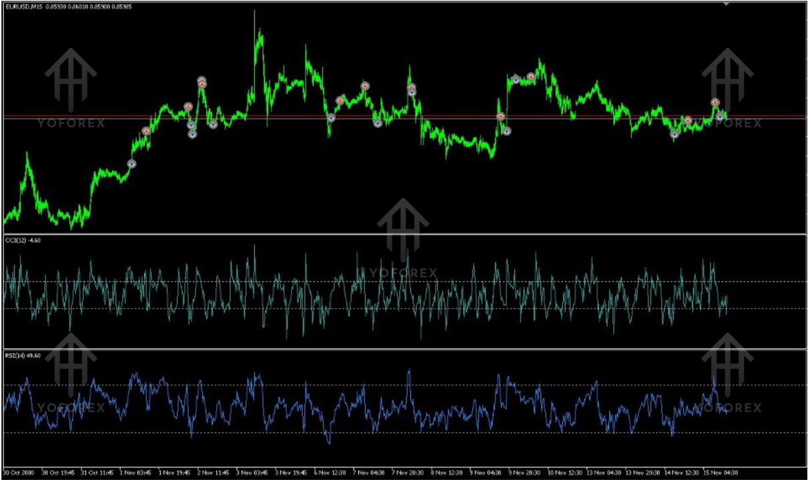The width and height of the screenshot is (808, 480).
Task: Click the 3 Nov 03:45 time axis label
Action: (x=252, y=473)
